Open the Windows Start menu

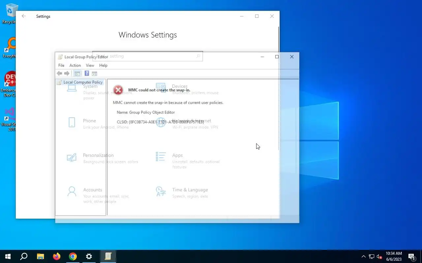click(x=8, y=256)
